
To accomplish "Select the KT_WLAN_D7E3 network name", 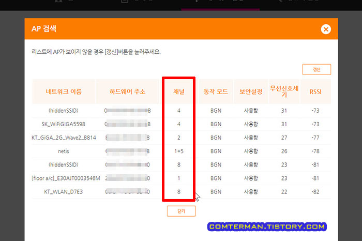I will point(64,192).
